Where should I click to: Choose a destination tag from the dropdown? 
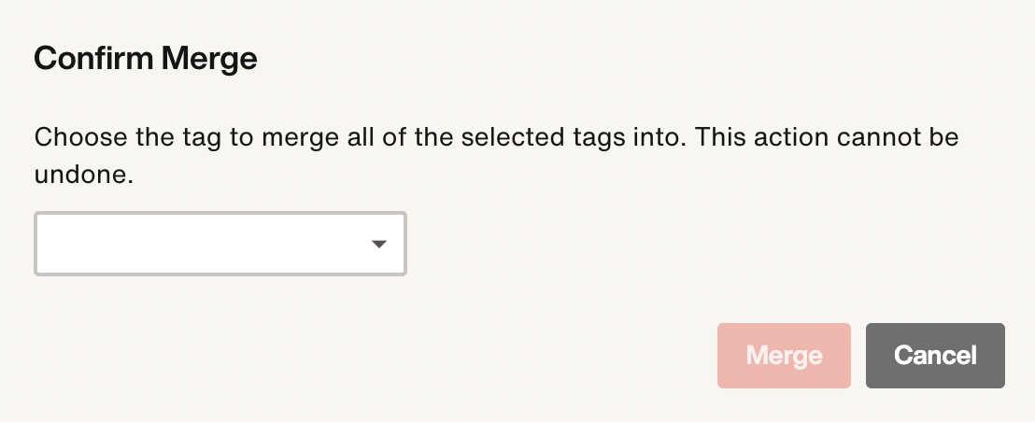click(220, 244)
